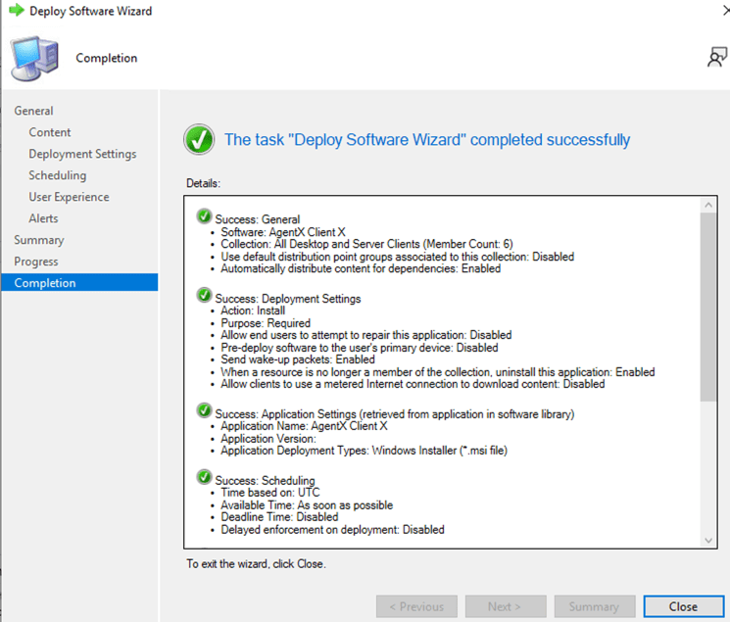This screenshot has width=730, height=622.
Task: Click 'Delayed enforcement on deployment: Disabled' line
Action: click(x=332, y=530)
